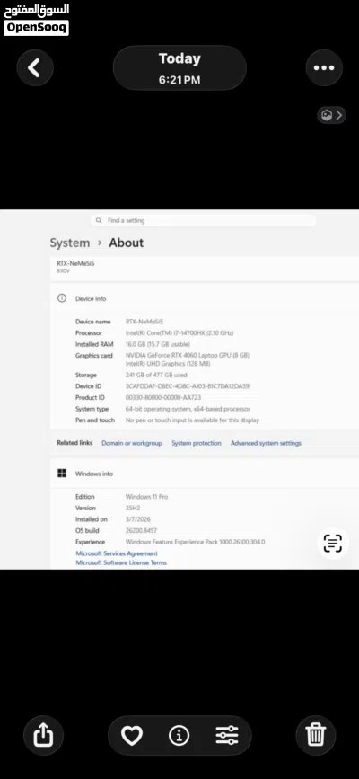Click the 241 GB of 477 GB used value

click(156, 375)
